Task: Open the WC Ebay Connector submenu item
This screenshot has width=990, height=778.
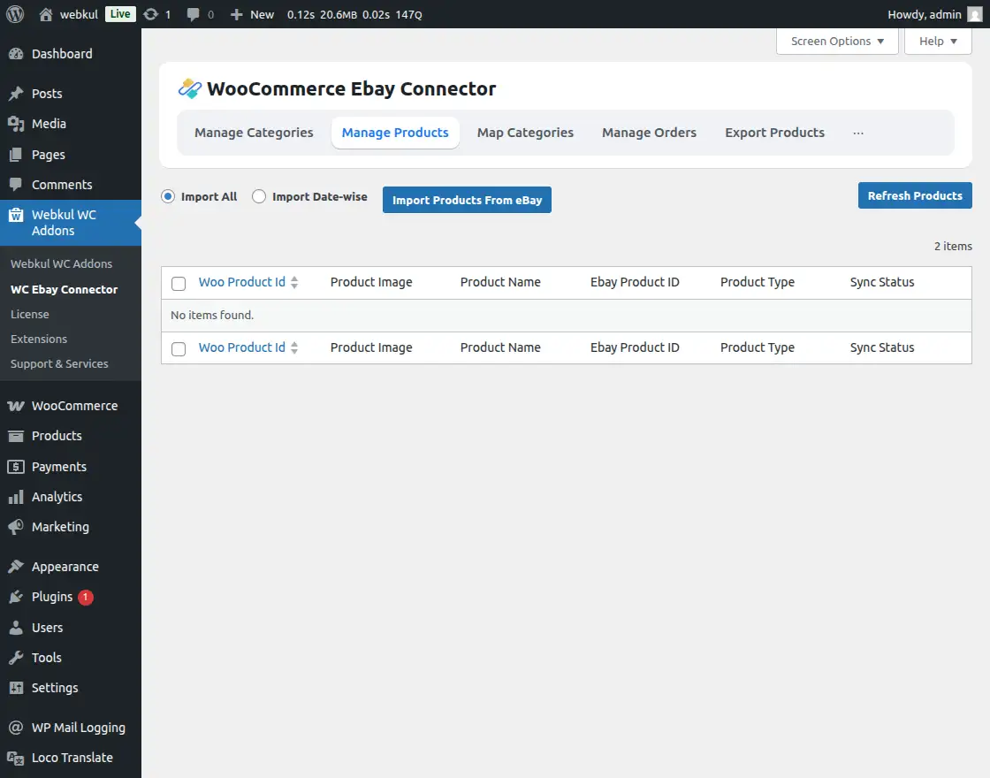Action: coord(65,289)
